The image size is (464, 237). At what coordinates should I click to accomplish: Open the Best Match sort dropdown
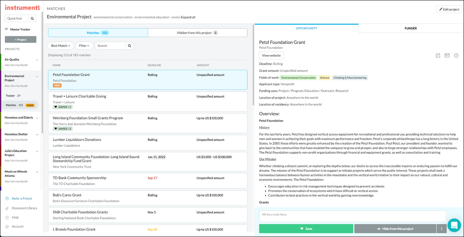tap(61, 45)
